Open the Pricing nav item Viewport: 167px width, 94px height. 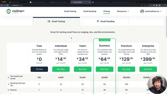(x=107, y=11)
